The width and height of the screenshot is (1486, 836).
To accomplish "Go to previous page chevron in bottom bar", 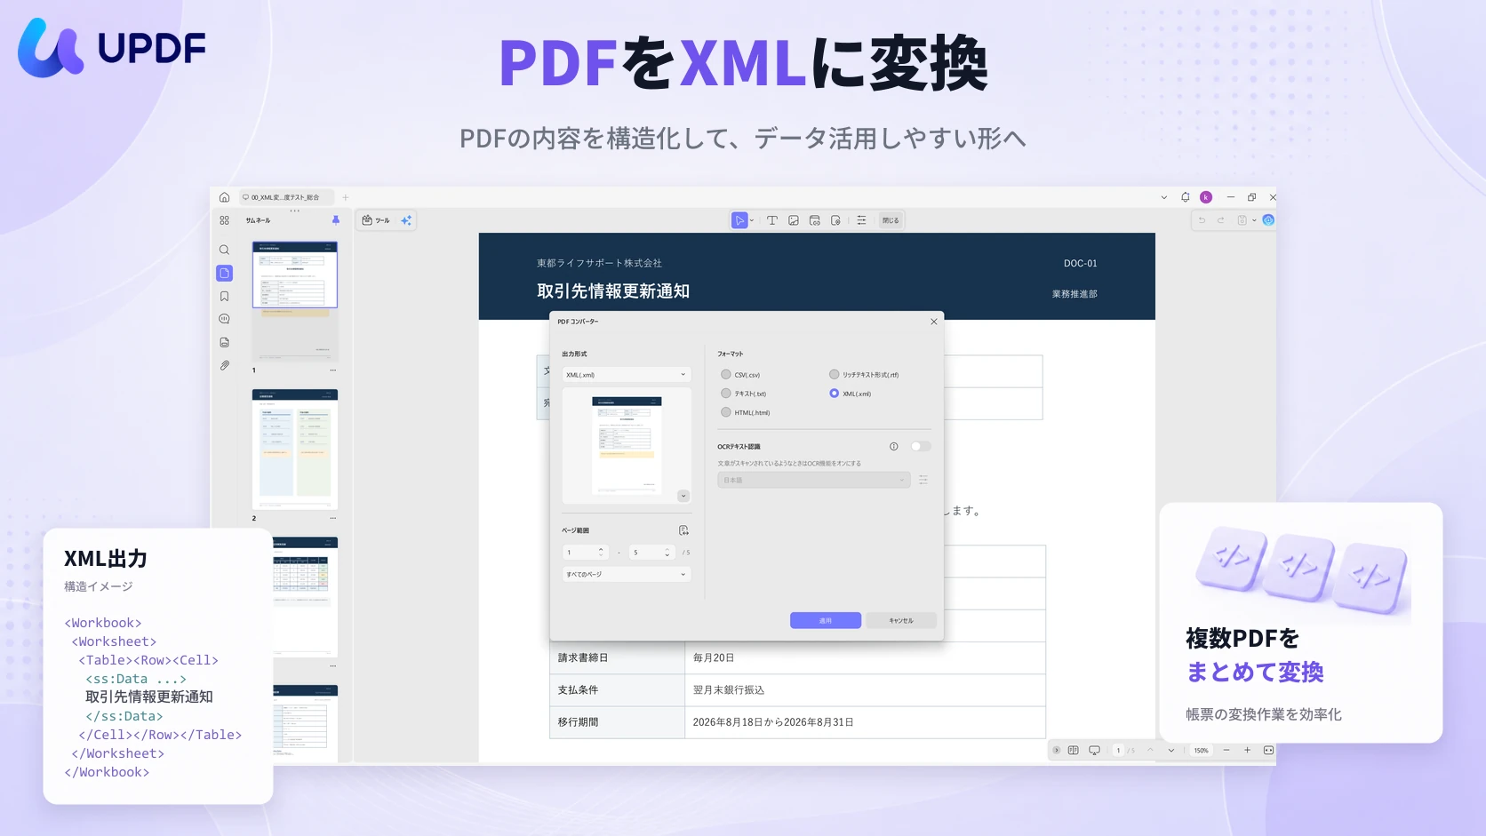I will pos(1150,751).
